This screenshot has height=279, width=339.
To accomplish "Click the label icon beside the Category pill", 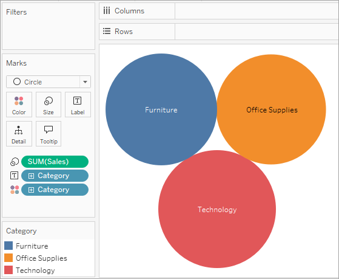I will (x=15, y=176).
